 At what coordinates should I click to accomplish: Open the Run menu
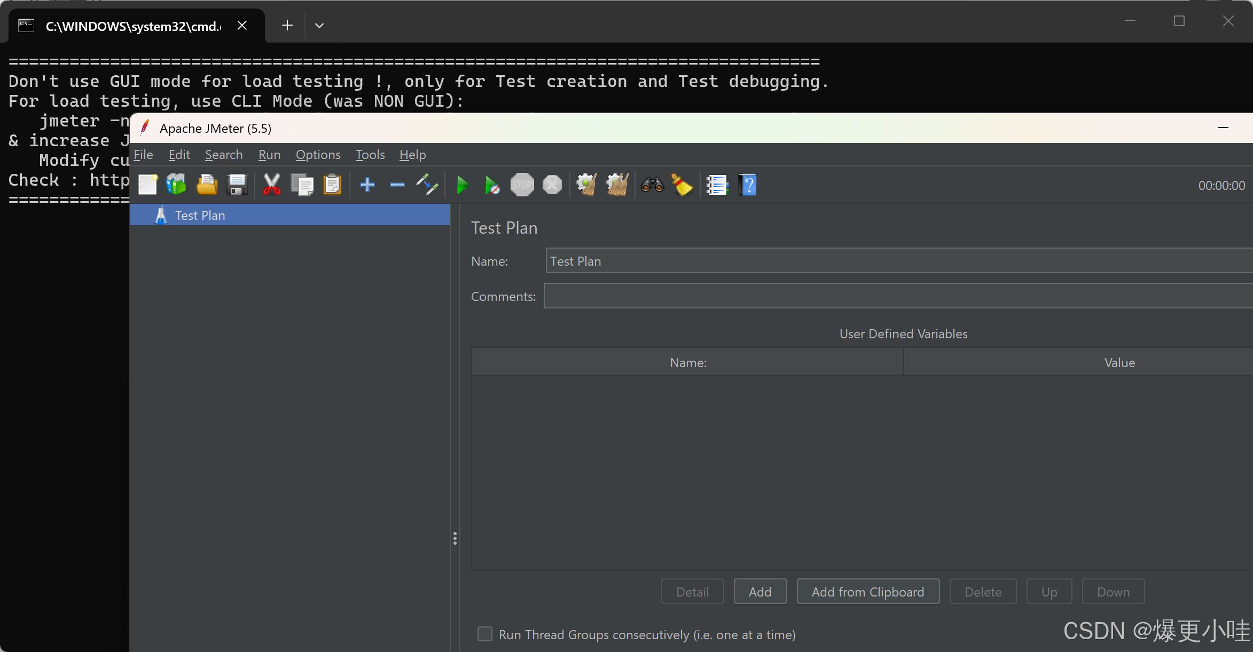pyautogui.click(x=269, y=155)
